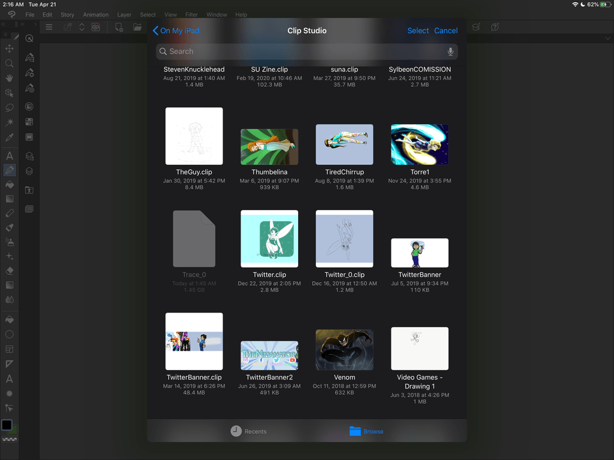Open the Layer menu
The image size is (614, 460).
pyautogui.click(x=124, y=15)
